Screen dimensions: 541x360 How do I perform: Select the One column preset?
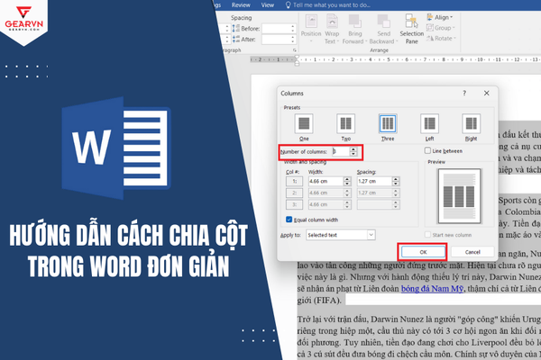coord(304,123)
